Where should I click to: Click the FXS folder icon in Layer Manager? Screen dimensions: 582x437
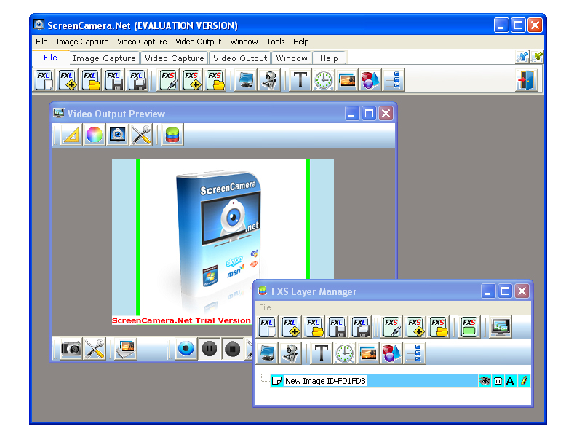(439, 327)
